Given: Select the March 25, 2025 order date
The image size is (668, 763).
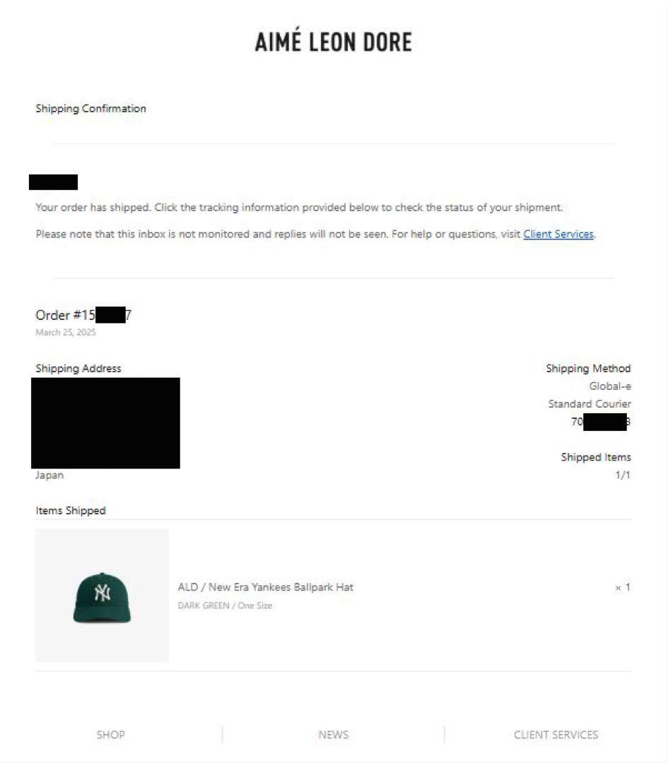Looking at the screenshot, I should click(66, 332).
